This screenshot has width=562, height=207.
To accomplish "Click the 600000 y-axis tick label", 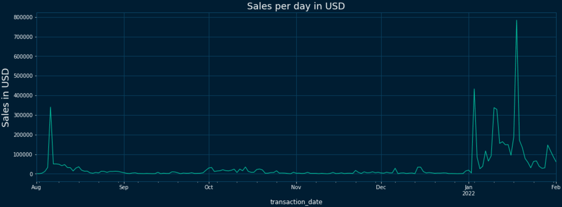I will point(23,56).
